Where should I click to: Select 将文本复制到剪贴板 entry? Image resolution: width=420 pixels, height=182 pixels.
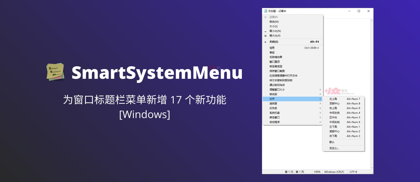click(293, 80)
